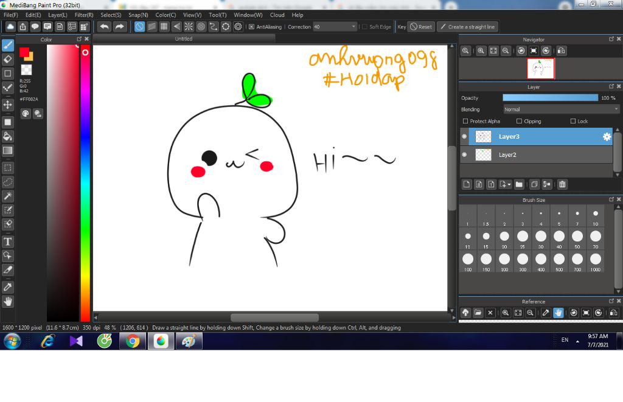Screen dimensions: 623x402
Task: Click the Navigator canvas thumbnail
Action: coord(540,69)
